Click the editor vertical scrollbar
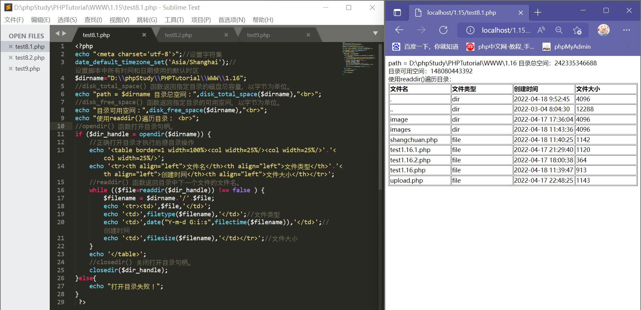 [x=380, y=117]
